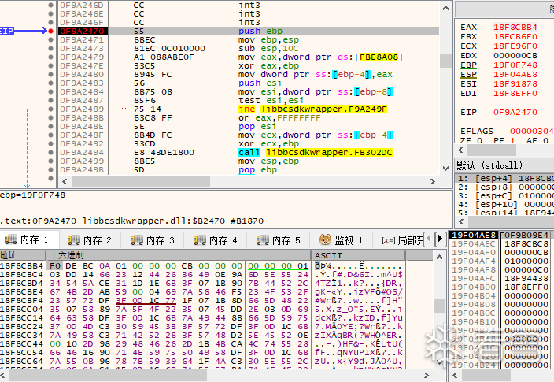Select the EDX register value 000000CB
This screenshot has height=382, width=554.
[515, 56]
